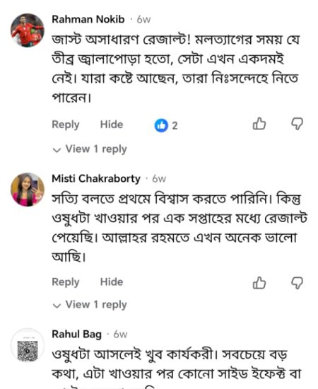The image size is (318, 389).
Task: Open the blue like reaction count
Action: point(166,125)
